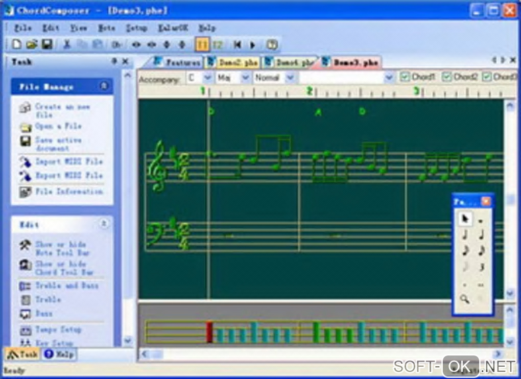Switch to the Features tab
The width and height of the screenshot is (521, 379).
[178, 62]
